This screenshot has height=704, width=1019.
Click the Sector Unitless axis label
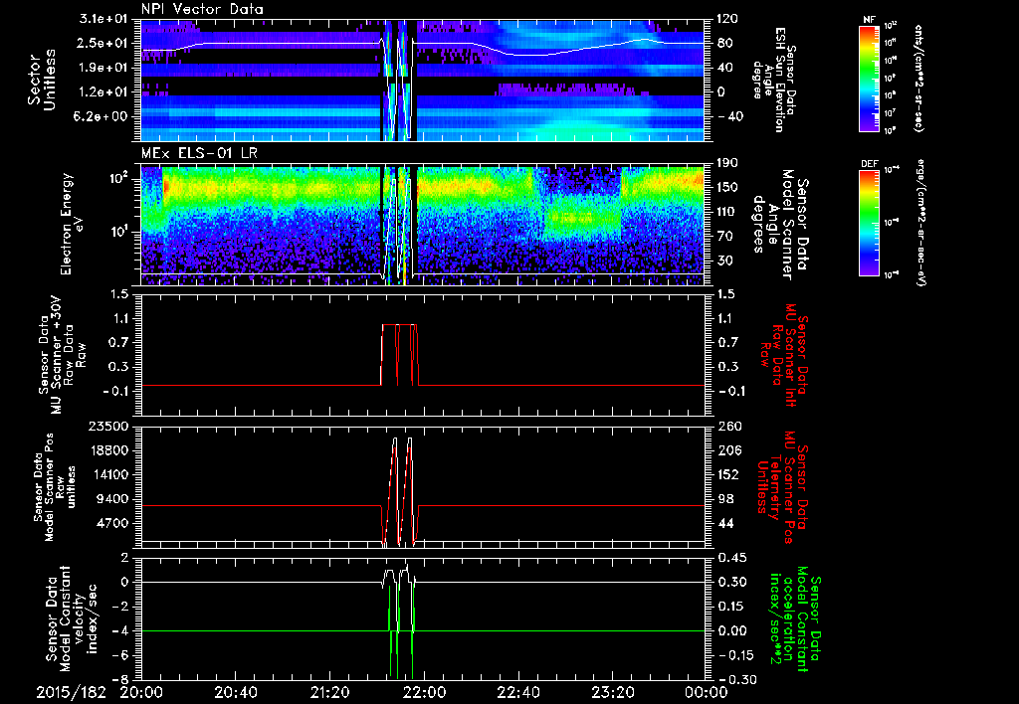click(x=40, y=80)
